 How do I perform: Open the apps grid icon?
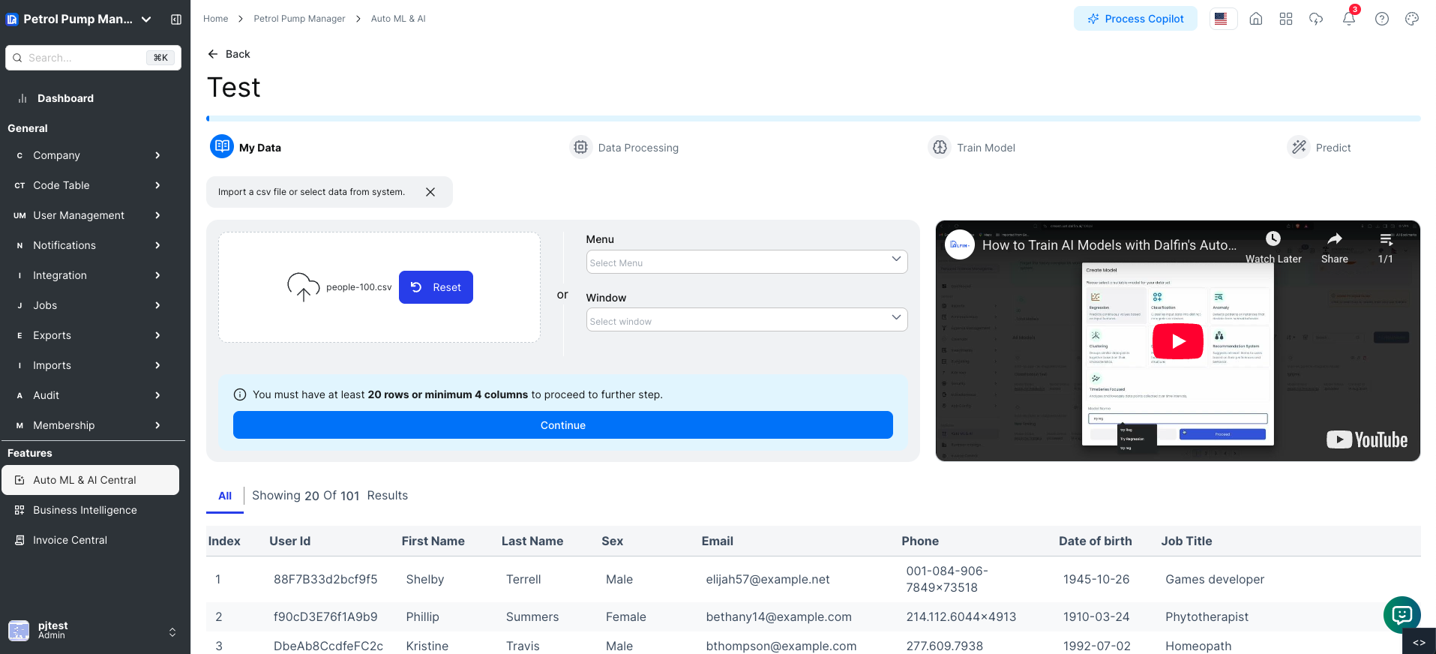click(x=1286, y=19)
